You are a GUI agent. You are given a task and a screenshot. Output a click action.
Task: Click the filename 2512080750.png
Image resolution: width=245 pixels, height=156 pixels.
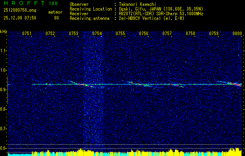tap(20, 11)
